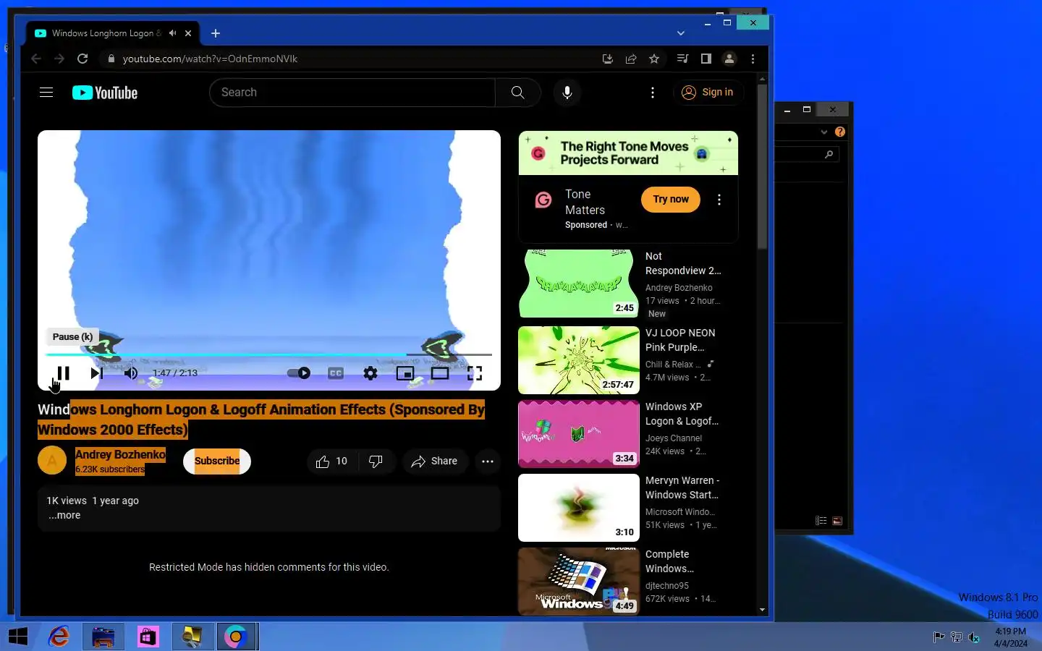
Task: Open the YouTube hamburger guide menu
Action: coord(46,93)
